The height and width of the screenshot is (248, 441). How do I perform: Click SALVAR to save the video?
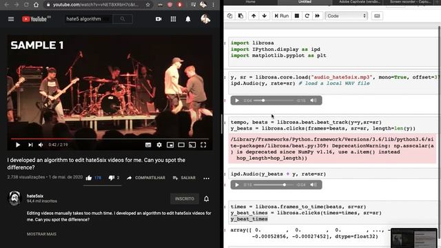(184, 178)
